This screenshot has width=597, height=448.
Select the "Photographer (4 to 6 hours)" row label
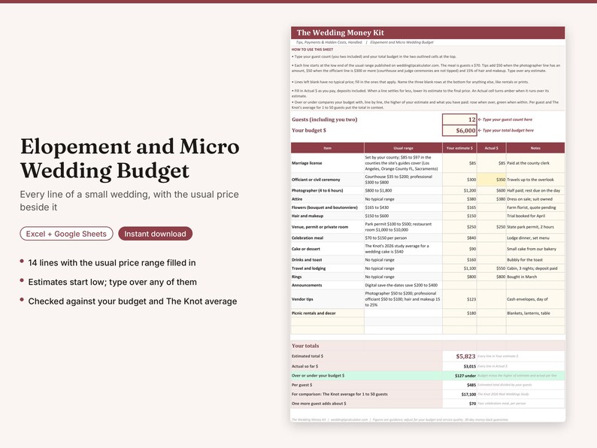click(x=317, y=190)
